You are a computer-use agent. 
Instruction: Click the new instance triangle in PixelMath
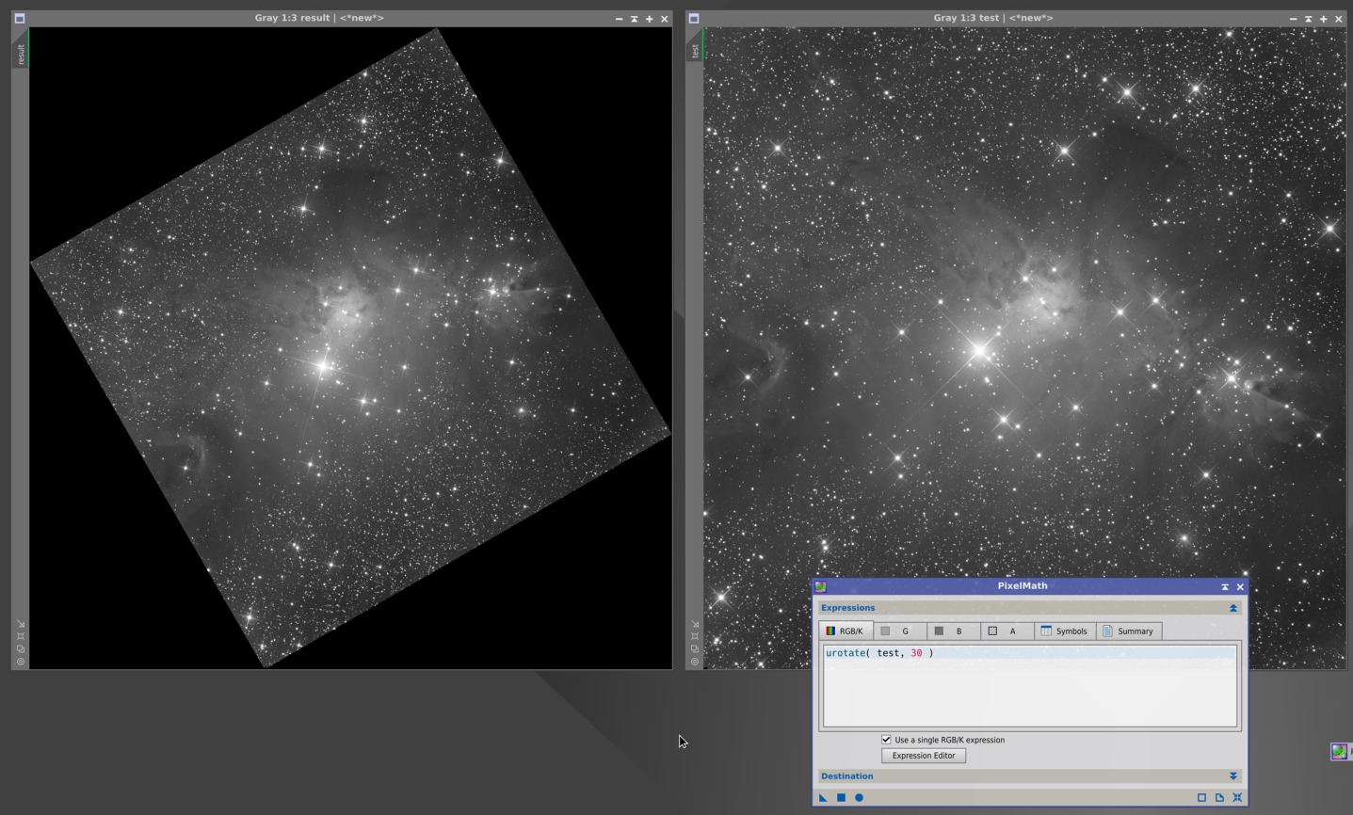[x=823, y=798]
